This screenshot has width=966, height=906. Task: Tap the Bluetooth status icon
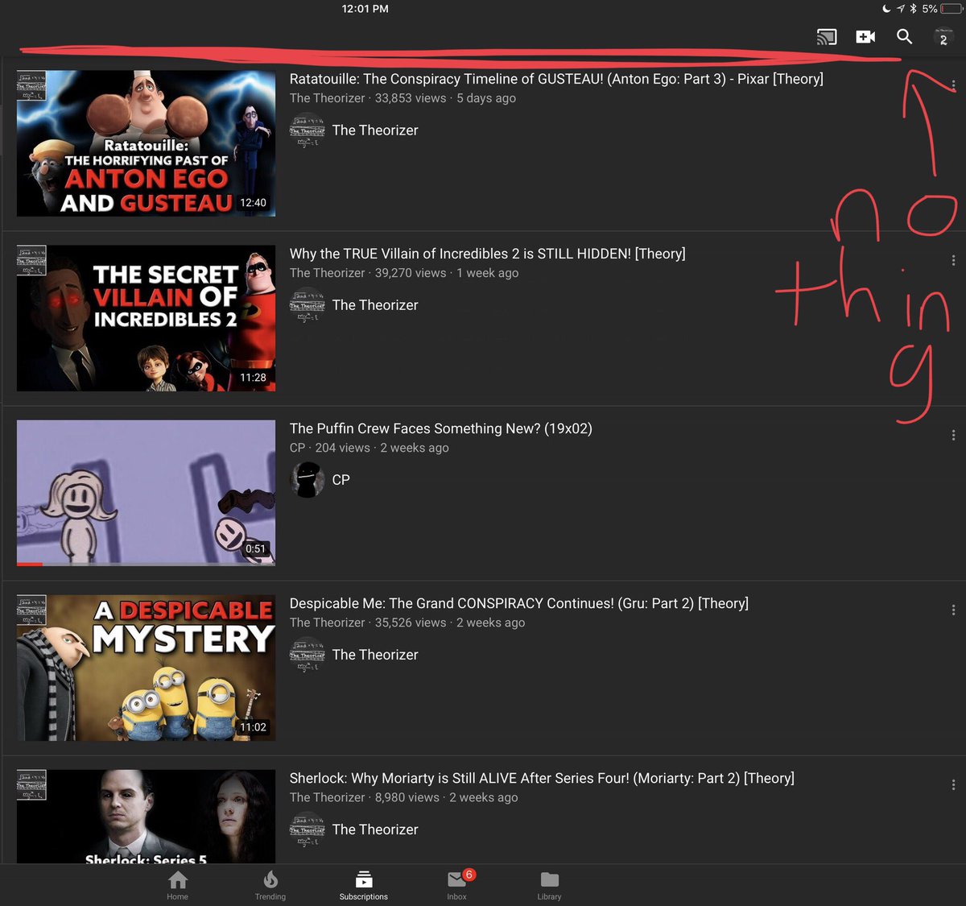point(914,9)
